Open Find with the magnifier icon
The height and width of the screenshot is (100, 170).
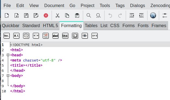pos(89,15)
